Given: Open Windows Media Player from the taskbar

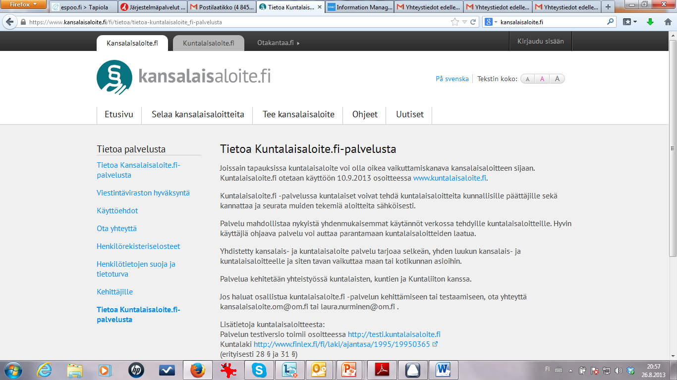Looking at the screenshot, I should click(105, 370).
